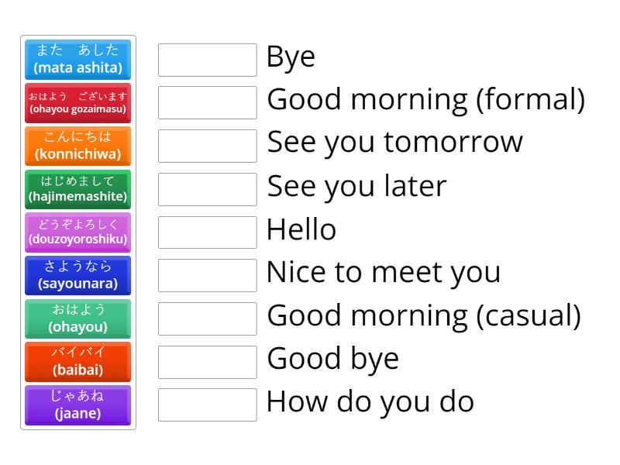Select the teal ohayou tile
The width and height of the screenshot is (620, 465).
click(77, 319)
